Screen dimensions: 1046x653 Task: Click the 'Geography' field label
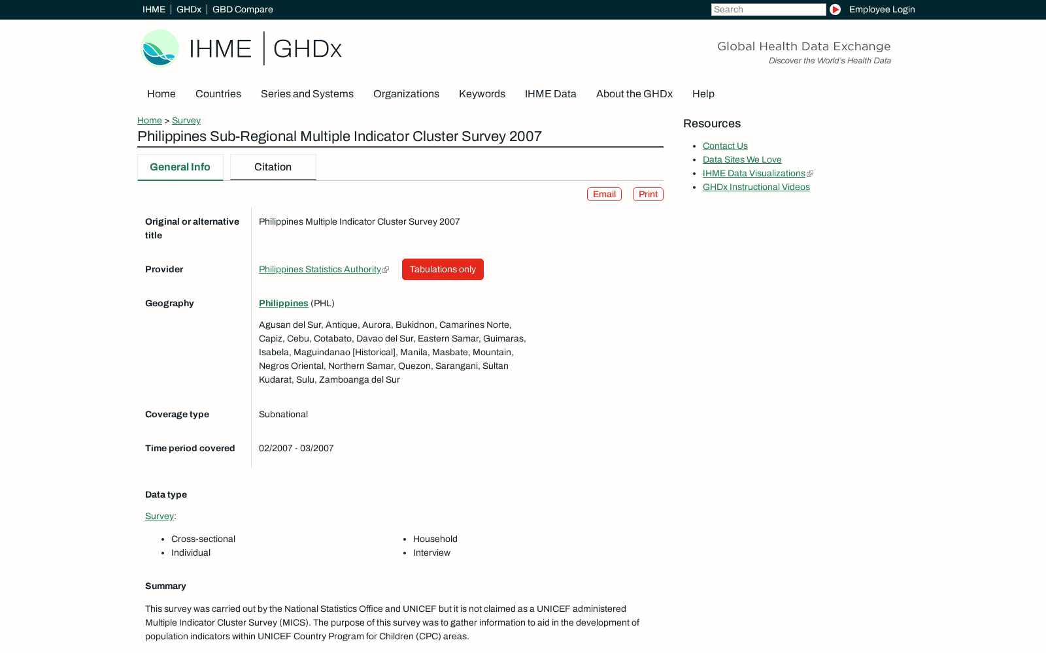[169, 304]
